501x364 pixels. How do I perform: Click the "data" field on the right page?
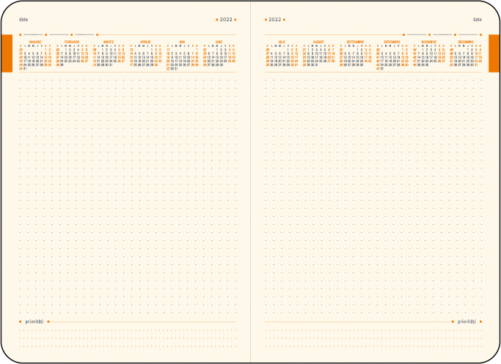coord(478,19)
